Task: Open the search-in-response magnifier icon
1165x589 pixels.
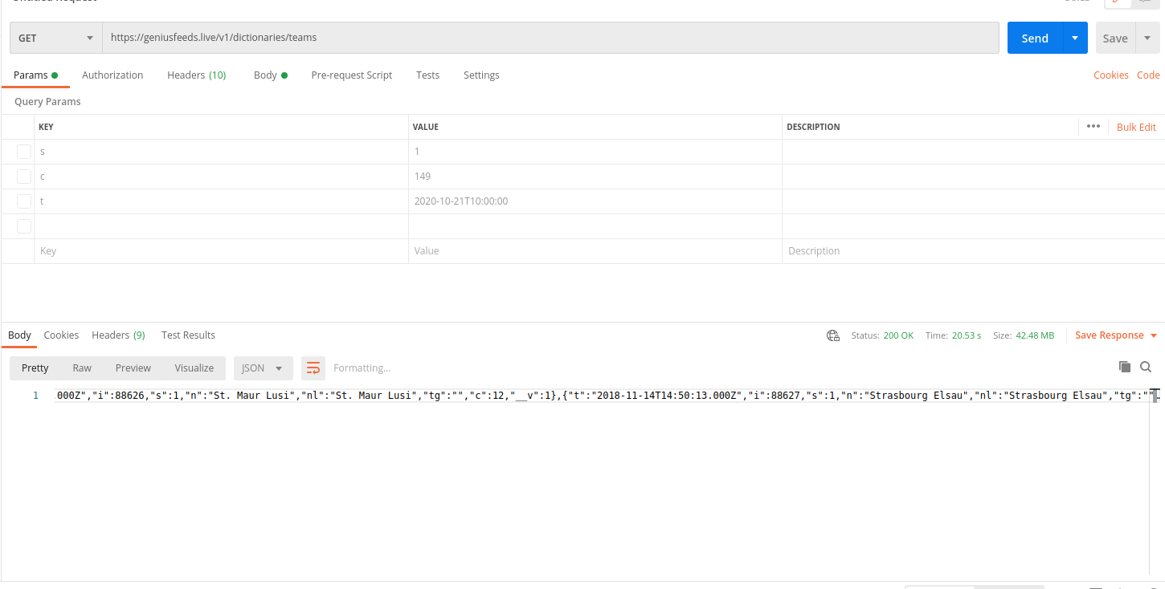Action: pos(1146,366)
